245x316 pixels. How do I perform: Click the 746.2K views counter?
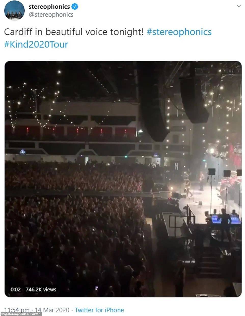[x=41, y=289]
